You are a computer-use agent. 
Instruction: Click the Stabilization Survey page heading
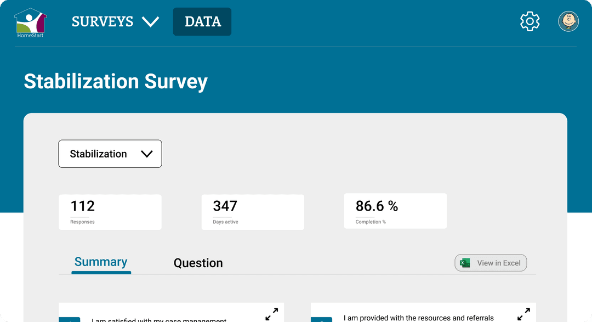click(x=116, y=82)
